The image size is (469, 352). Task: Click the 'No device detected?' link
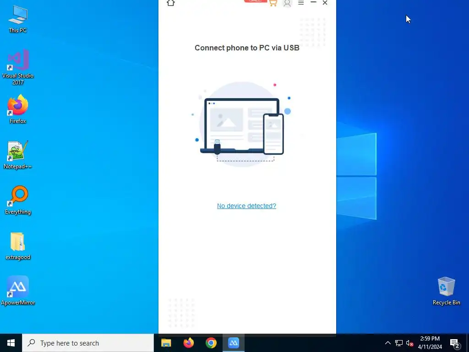pyautogui.click(x=246, y=206)
